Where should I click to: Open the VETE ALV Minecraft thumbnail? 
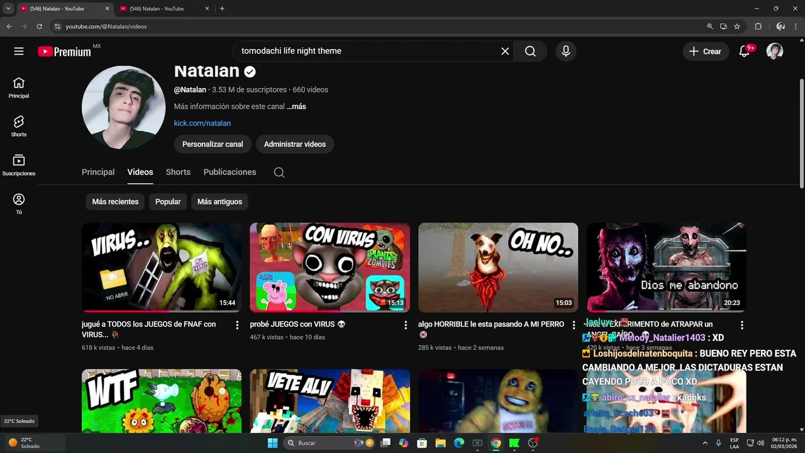330,401
